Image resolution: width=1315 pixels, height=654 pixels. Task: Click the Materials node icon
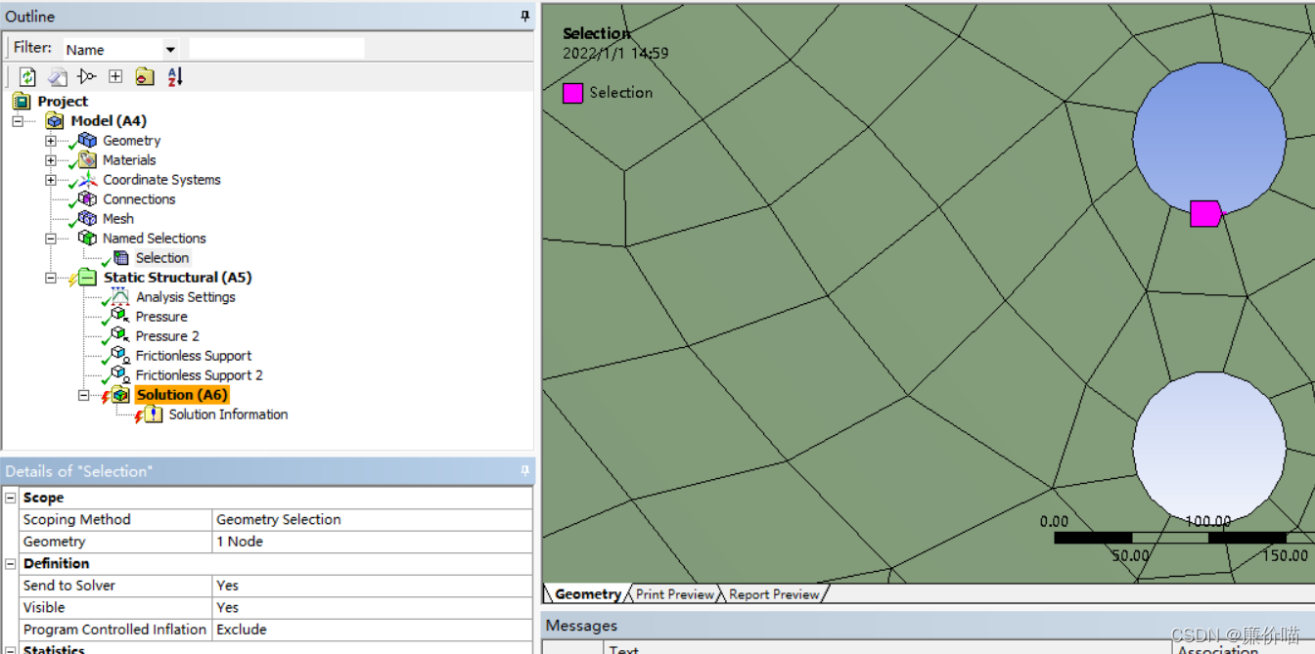click(x=87, y=160)
